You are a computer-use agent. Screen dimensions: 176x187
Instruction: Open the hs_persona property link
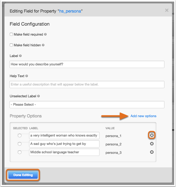[x=70, y=11]
